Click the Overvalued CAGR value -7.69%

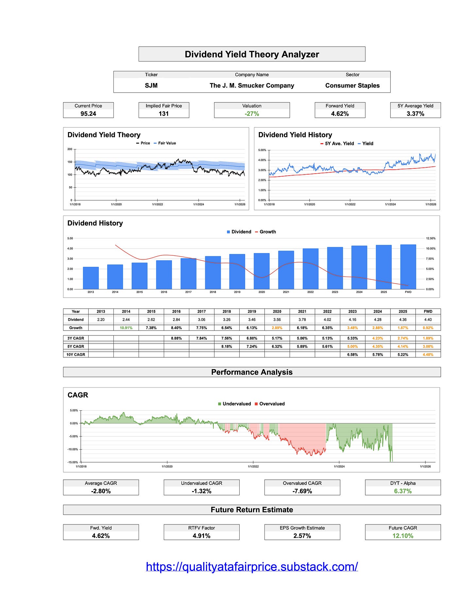pyautogui.click(x=302, y=491)
